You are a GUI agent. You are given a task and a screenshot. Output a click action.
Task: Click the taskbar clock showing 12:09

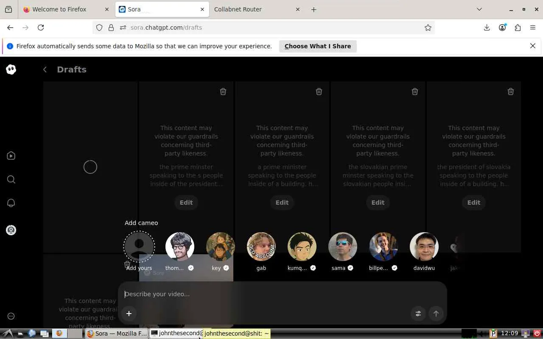(509, 333)
